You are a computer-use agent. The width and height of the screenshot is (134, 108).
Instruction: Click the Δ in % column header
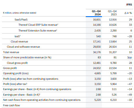tap(128, 13)
